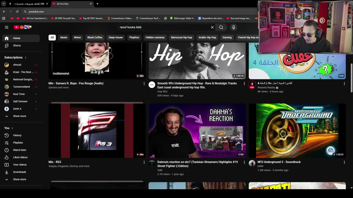Viewport: 353px width, 198px height.
Task: Open browser apps grid shortcut
Action: click(4, 18)
